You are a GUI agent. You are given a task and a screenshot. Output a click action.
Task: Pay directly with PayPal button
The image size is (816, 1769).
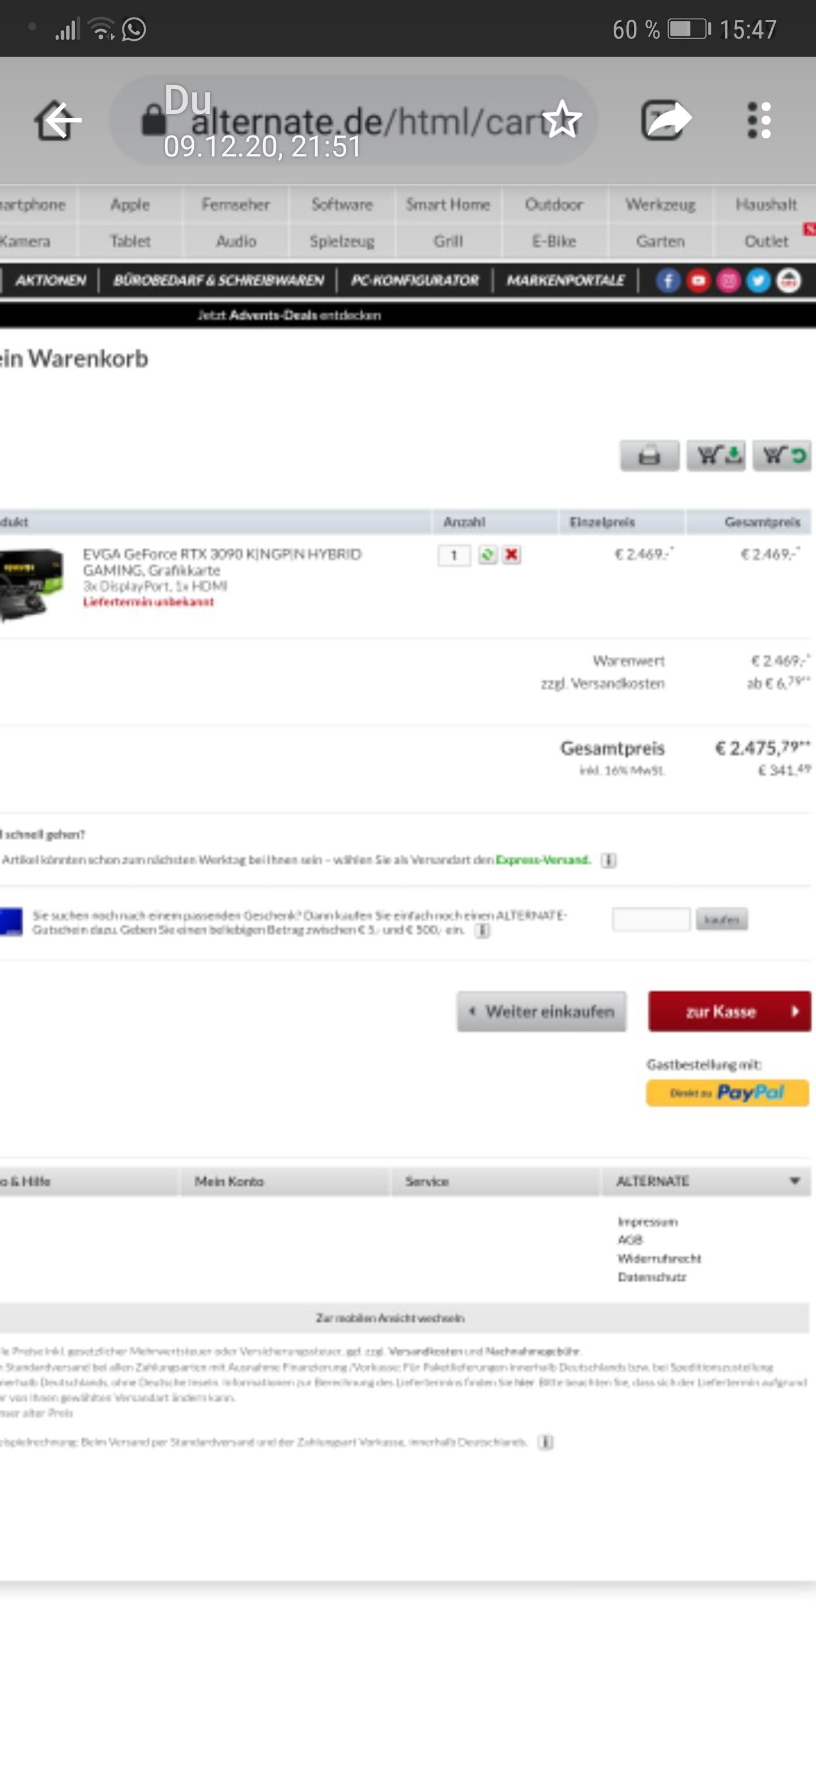click(728, 1093)
